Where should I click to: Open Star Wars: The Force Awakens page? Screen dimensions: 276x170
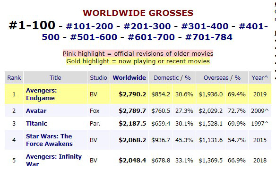pyautogui.click(x=49, y=140)
